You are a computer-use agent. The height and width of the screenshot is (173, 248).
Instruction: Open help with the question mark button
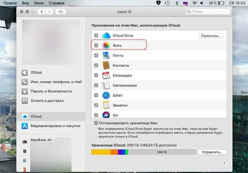coord(224,163)
